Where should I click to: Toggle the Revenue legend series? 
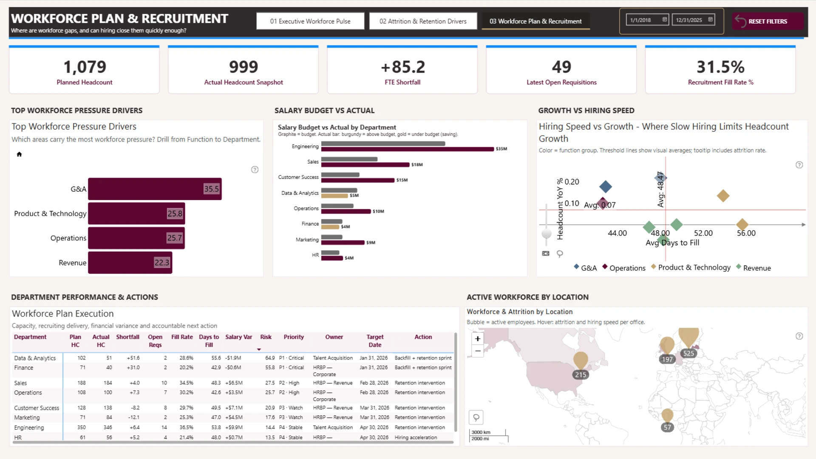753,268
